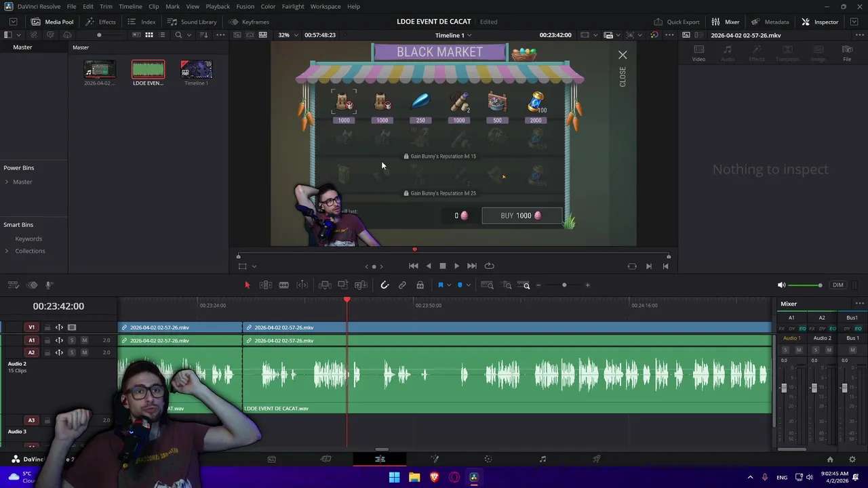Disable video track V1 filmstrip toggle
The height and width of the screenshot is (488, 868).
click(x=72, y=327)
